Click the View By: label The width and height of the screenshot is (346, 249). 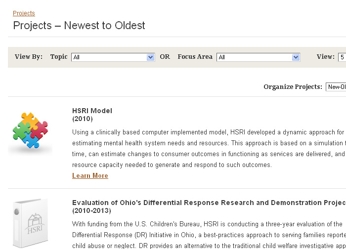tap(29, 57)
